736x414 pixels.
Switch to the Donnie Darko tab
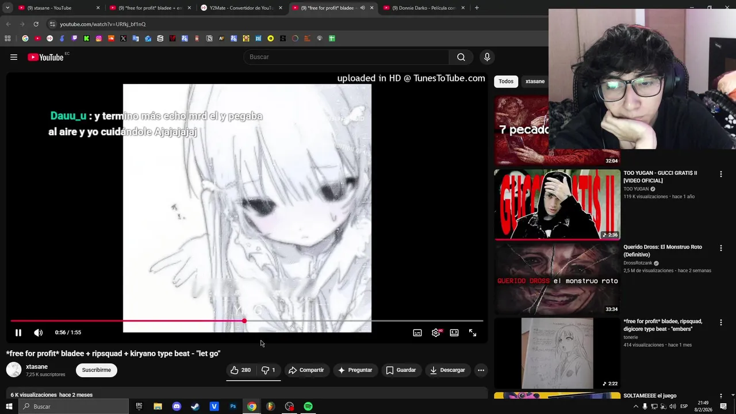coord(424,8)
